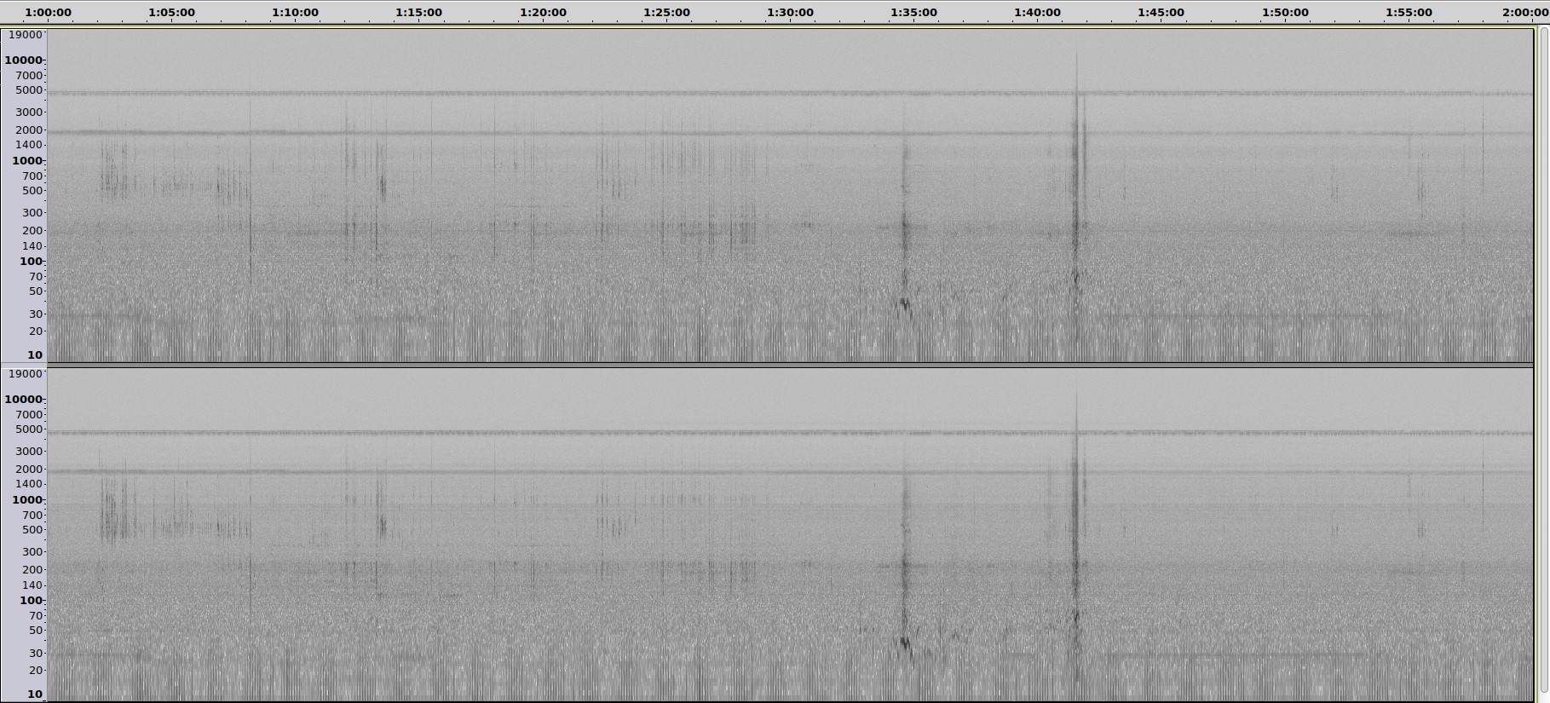Click 19000 at top of upper frequency scale
Image resolution: width=1550 pixels, height=703 pixels.
[25, 35]
